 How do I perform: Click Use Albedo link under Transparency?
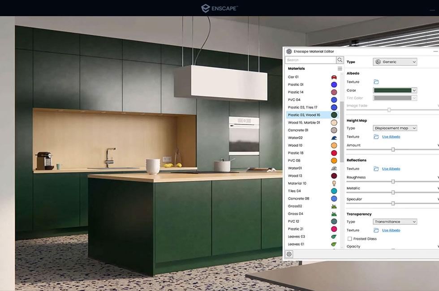tap(391, 230)
